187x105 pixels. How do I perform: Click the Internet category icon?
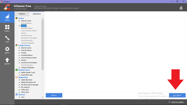coord(17,94)
